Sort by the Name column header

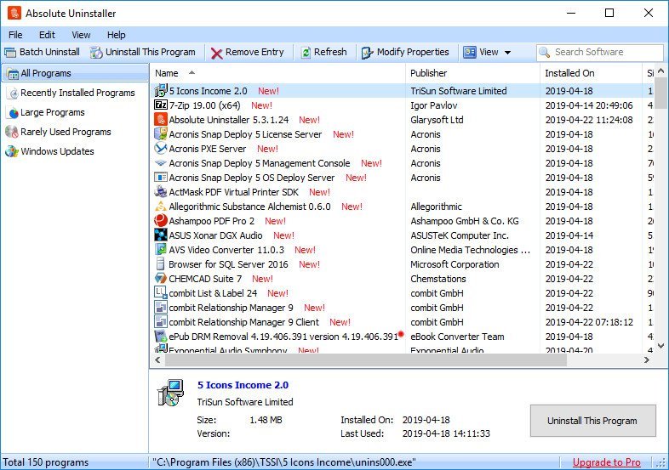pyautogui.click(x=167, y=73)
